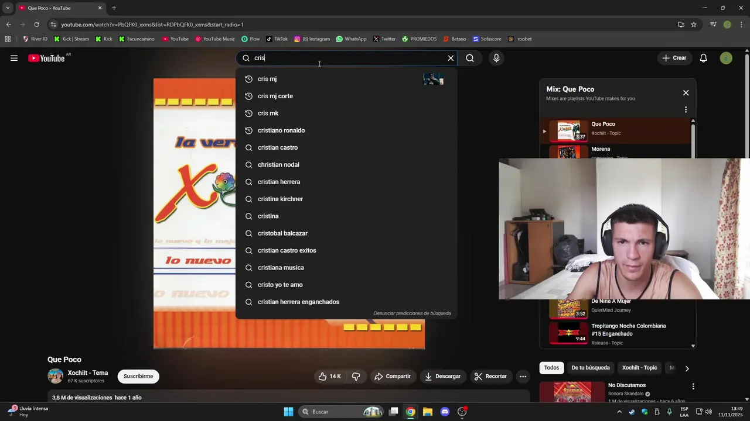Image resolution: width=750 pixels, height=421 pixels.
Task: Open more video actions ellipsis
Action: pos(523,377)
